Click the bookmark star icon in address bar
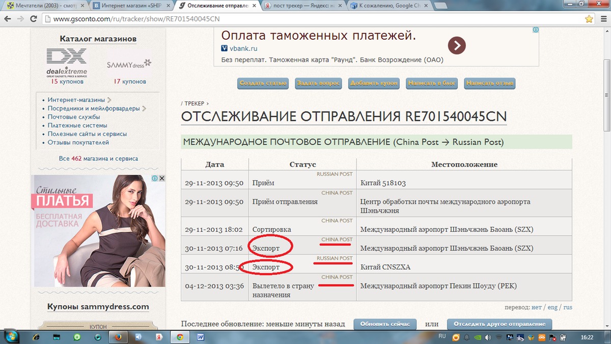The width and height of the screenshot is (611, 344). pyautogui.click(x=589, y=19)
